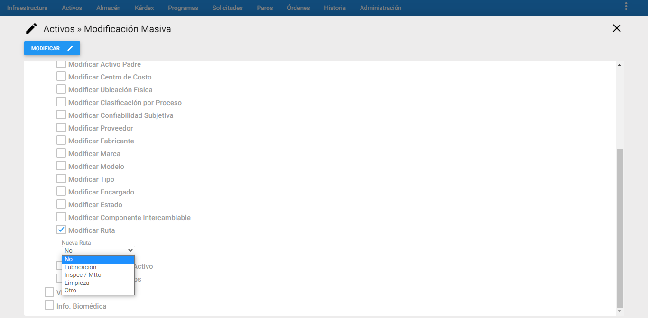This screenshot has height=318, width=648.
Task: Open the Historia menu
Action: [335, 8]
